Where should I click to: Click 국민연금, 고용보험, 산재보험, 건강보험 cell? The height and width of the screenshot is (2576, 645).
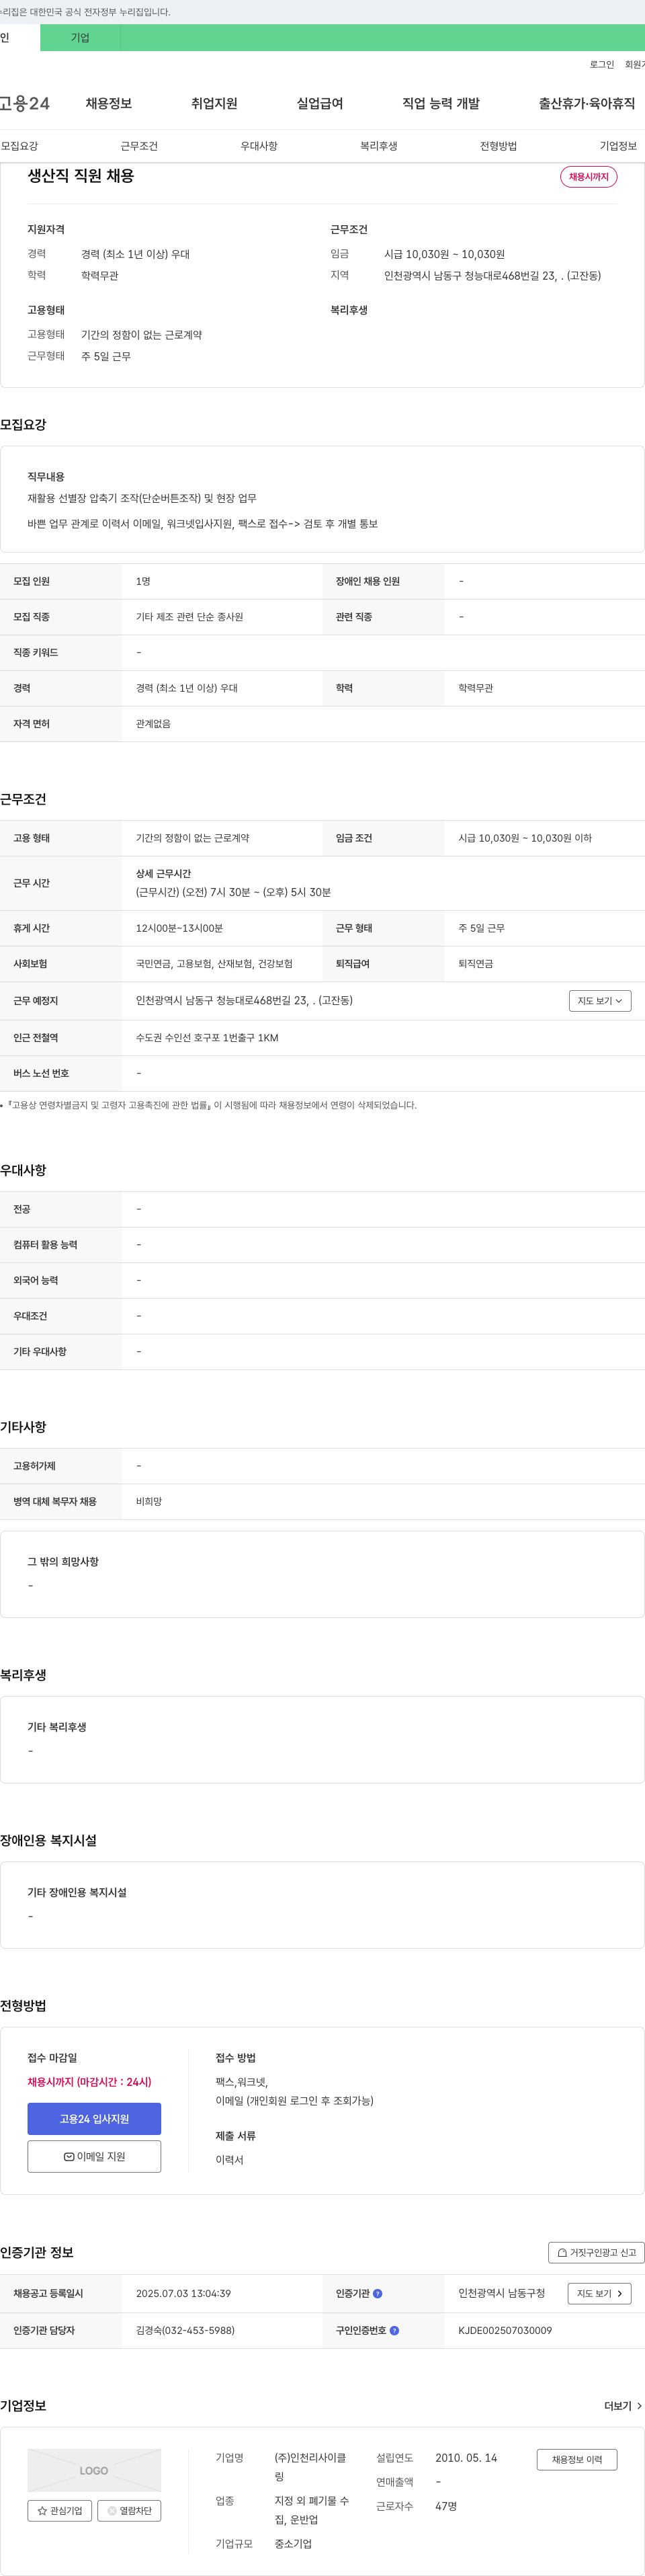pos(214,964)
